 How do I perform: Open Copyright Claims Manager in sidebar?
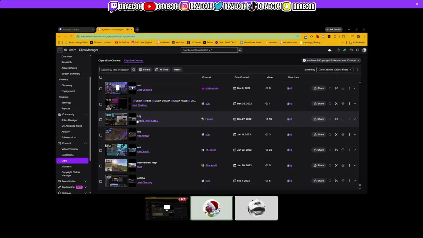(x=71, y=174)
